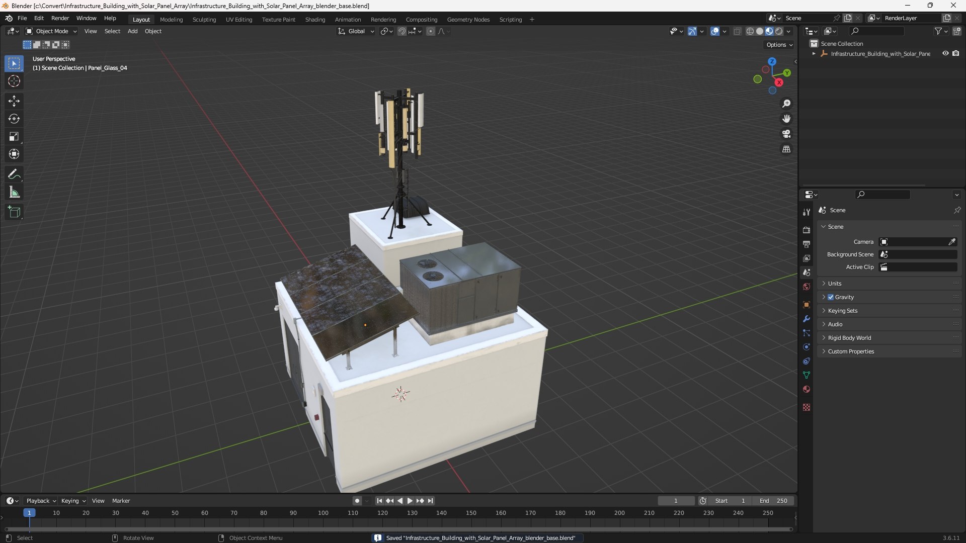Toggle X-ray display mode
This screenshot has width=966, height=543.
pos(737,31)
